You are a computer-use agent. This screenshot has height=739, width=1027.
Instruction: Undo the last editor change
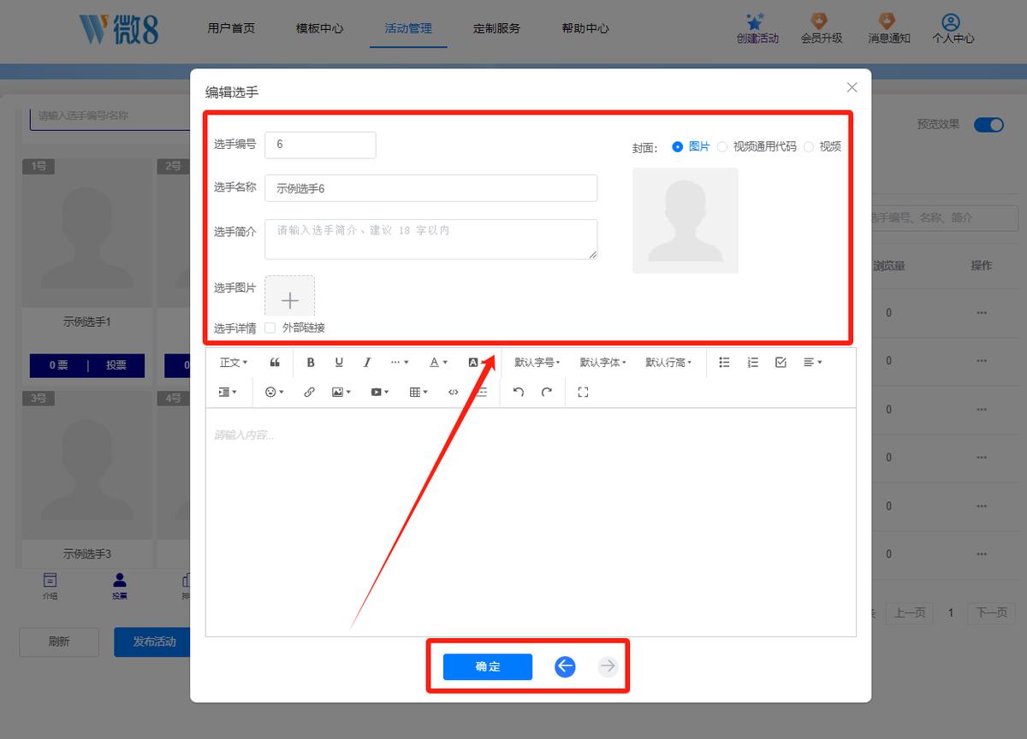518,392
